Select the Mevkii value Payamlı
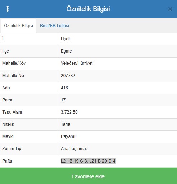Viewport: 177px width, 184px height. click(x=68, y=136)
